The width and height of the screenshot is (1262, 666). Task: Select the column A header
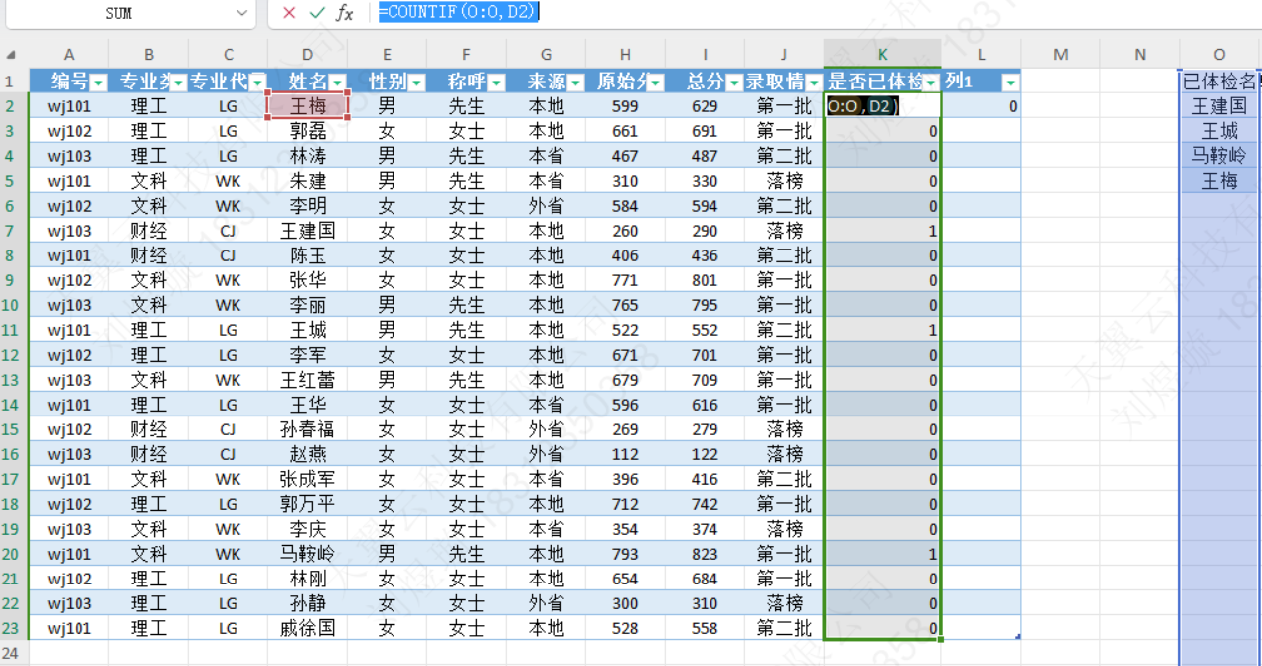(x=69, y=55)
